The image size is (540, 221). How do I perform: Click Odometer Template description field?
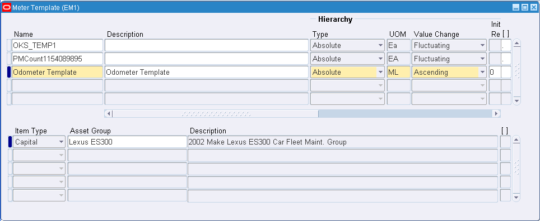(x=207, y=72)
